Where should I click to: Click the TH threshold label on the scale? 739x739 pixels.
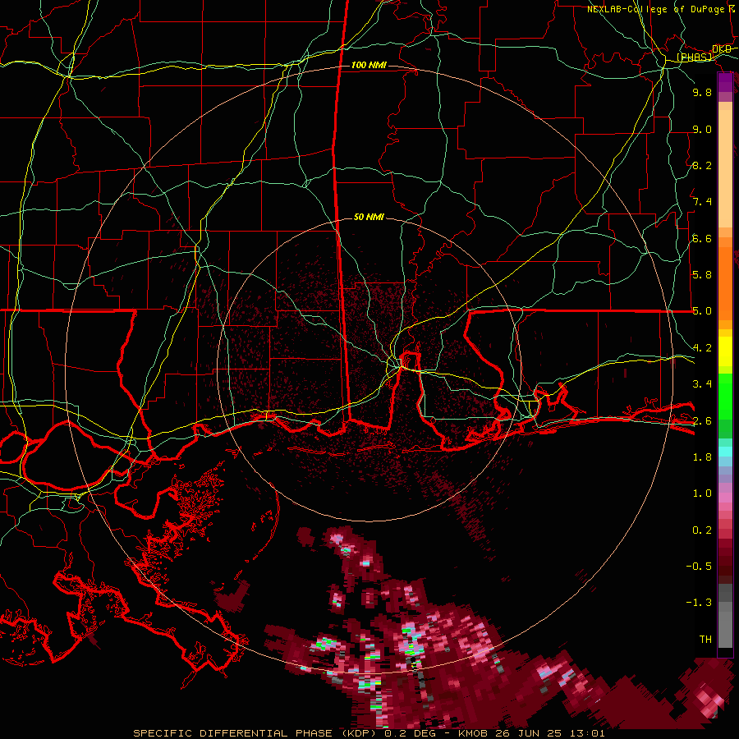[x=705, y=640]
